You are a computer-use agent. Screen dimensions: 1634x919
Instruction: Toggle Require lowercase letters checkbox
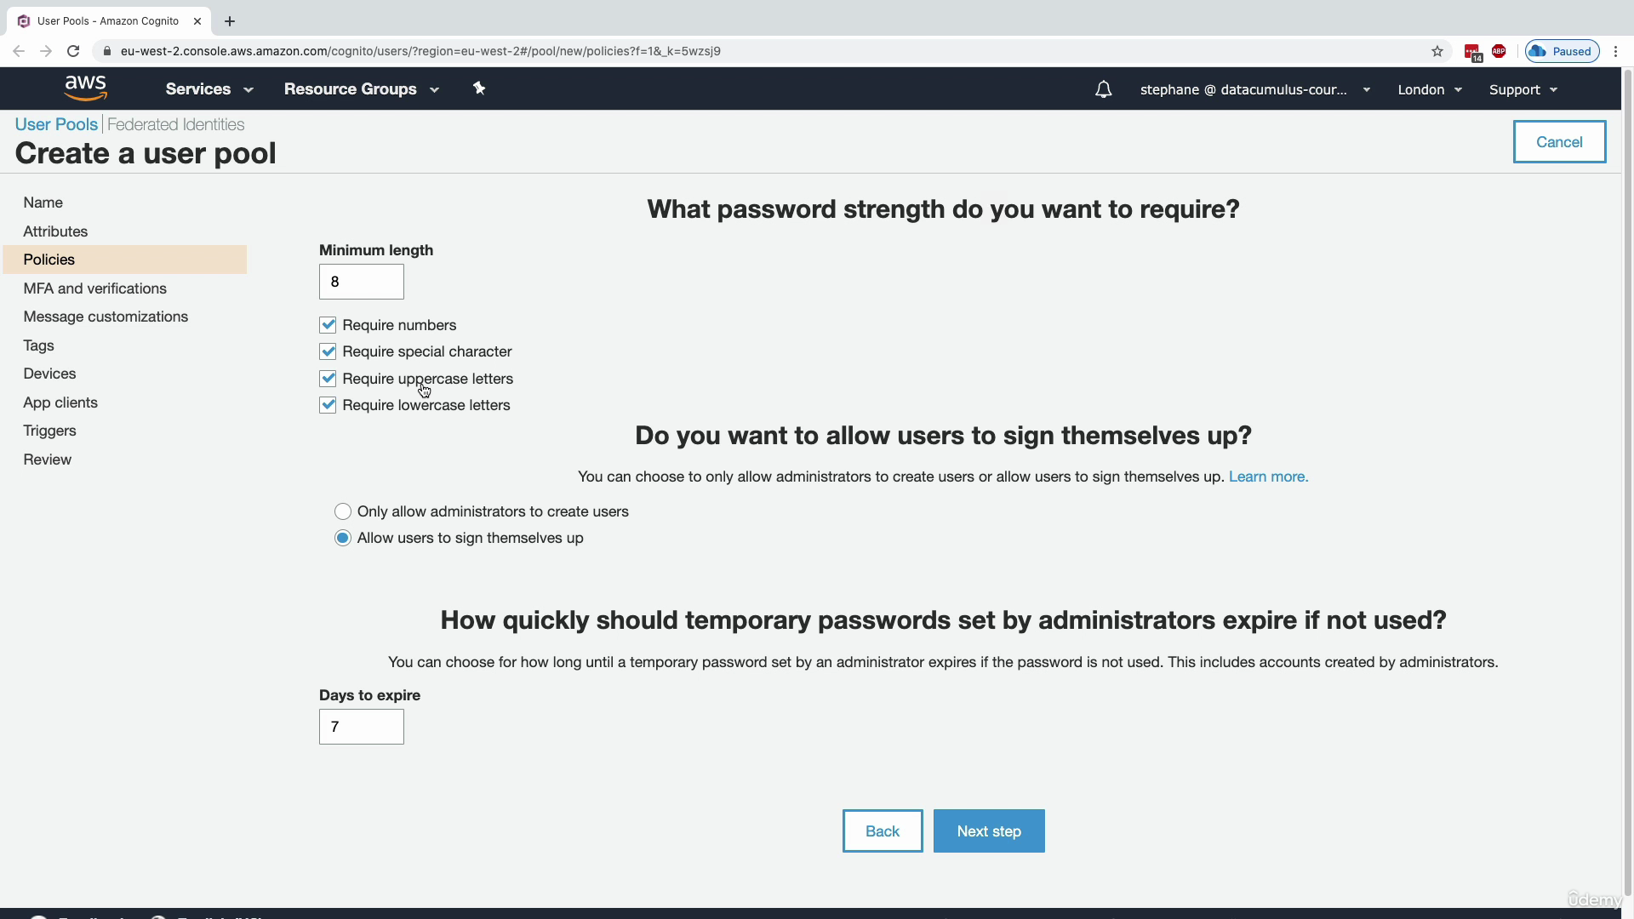tap(328, 405)
